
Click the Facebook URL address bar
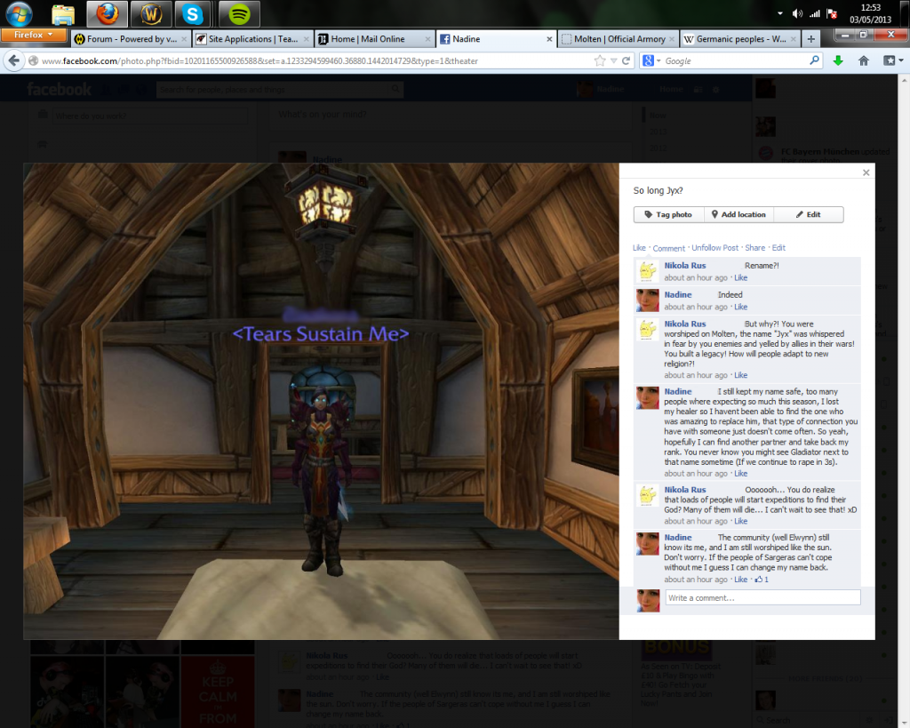point(314,61)
